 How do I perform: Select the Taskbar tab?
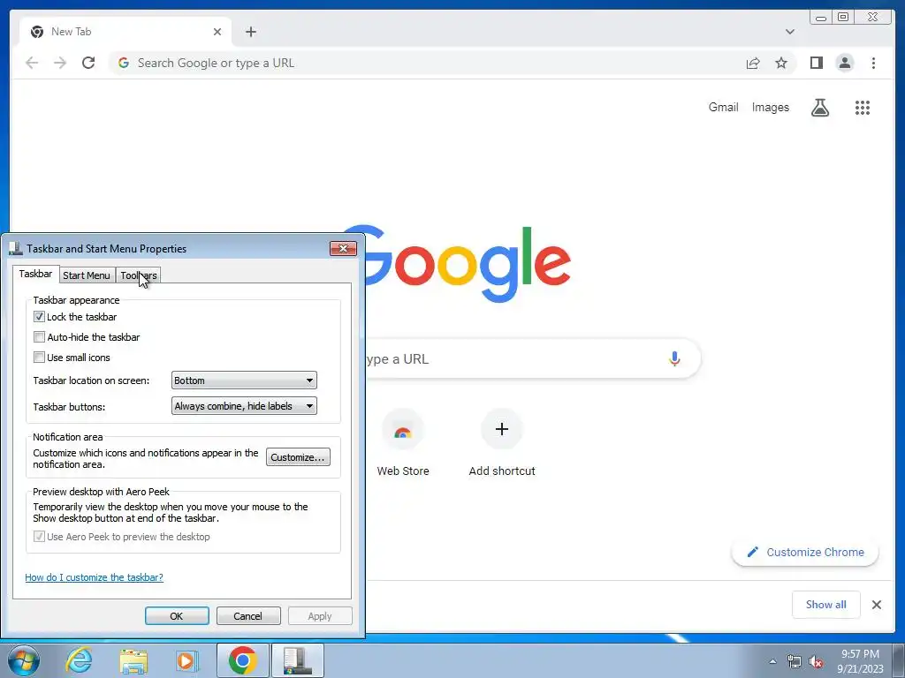click(35, 274)
